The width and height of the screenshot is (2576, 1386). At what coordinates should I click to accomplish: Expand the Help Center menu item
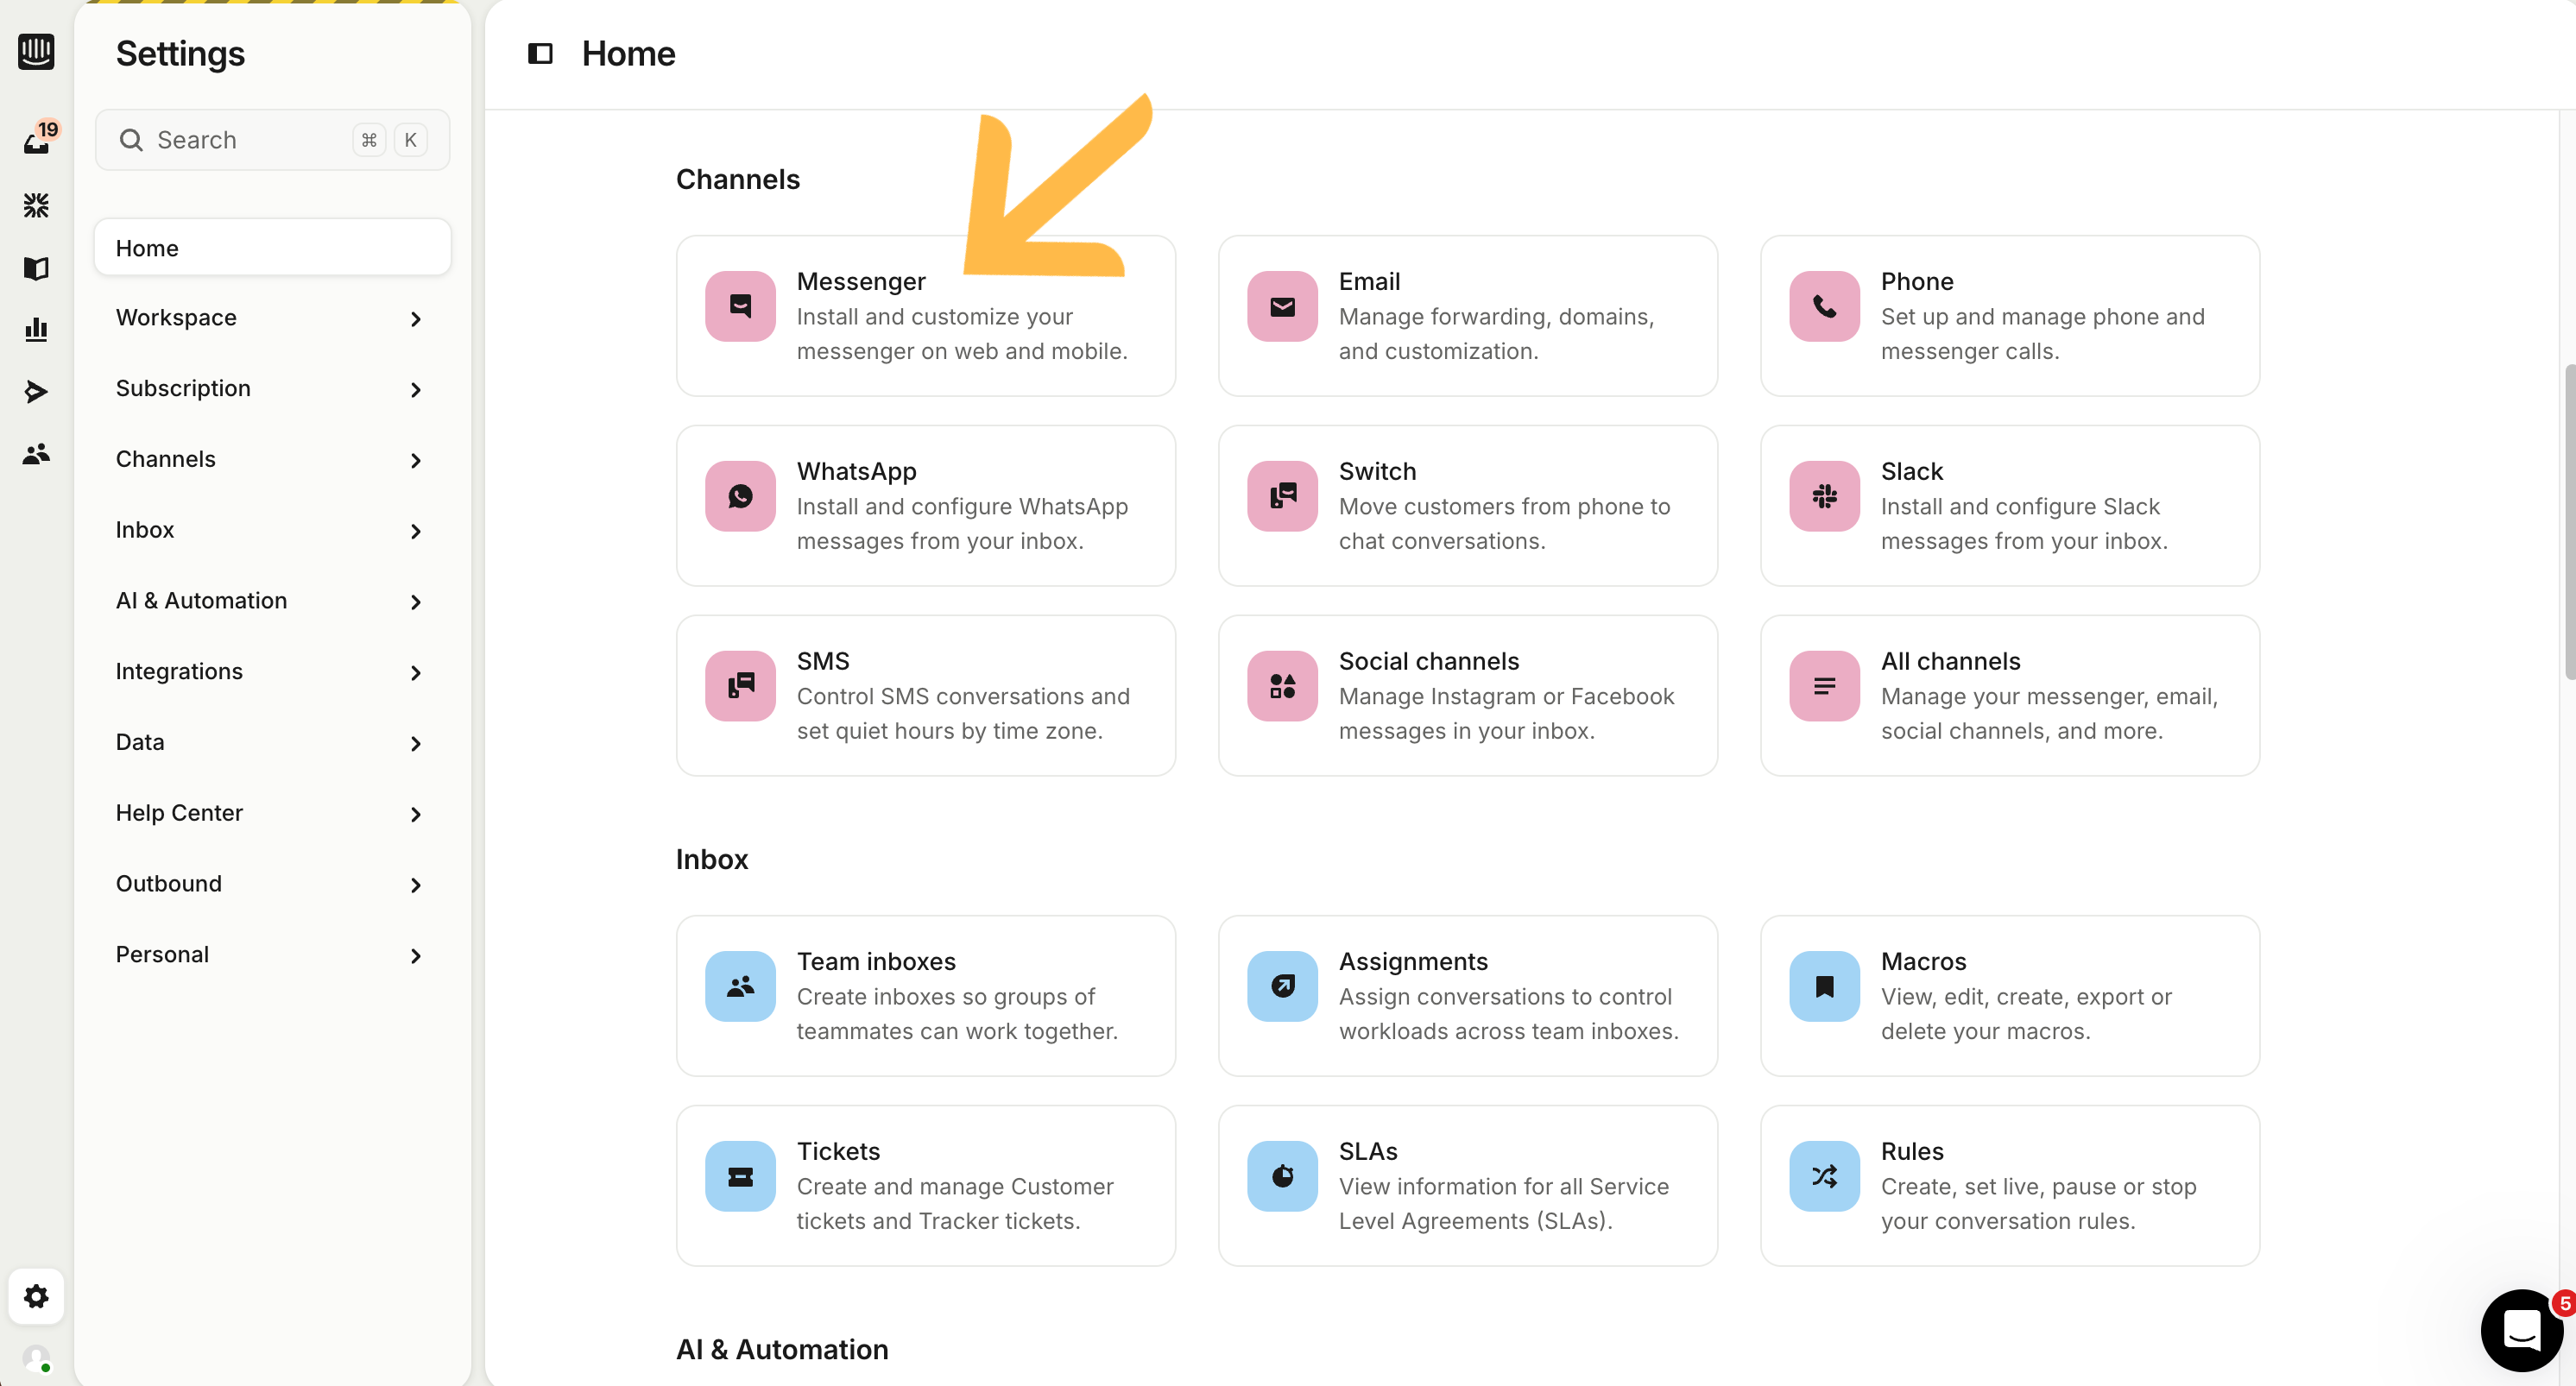coord(272,813)
